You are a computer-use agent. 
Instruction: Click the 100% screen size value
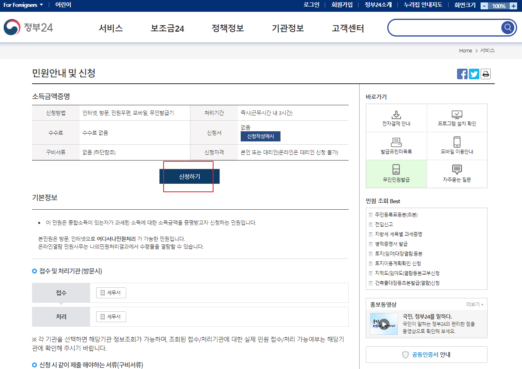pyautogui.click(x=499, y=6)
